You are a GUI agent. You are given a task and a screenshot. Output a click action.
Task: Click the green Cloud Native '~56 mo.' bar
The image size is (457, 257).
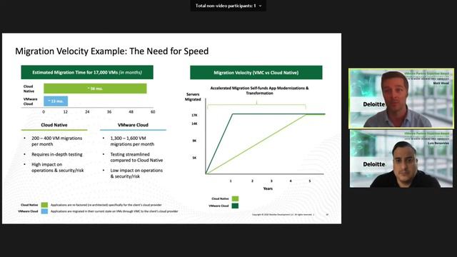coord(95,89)
